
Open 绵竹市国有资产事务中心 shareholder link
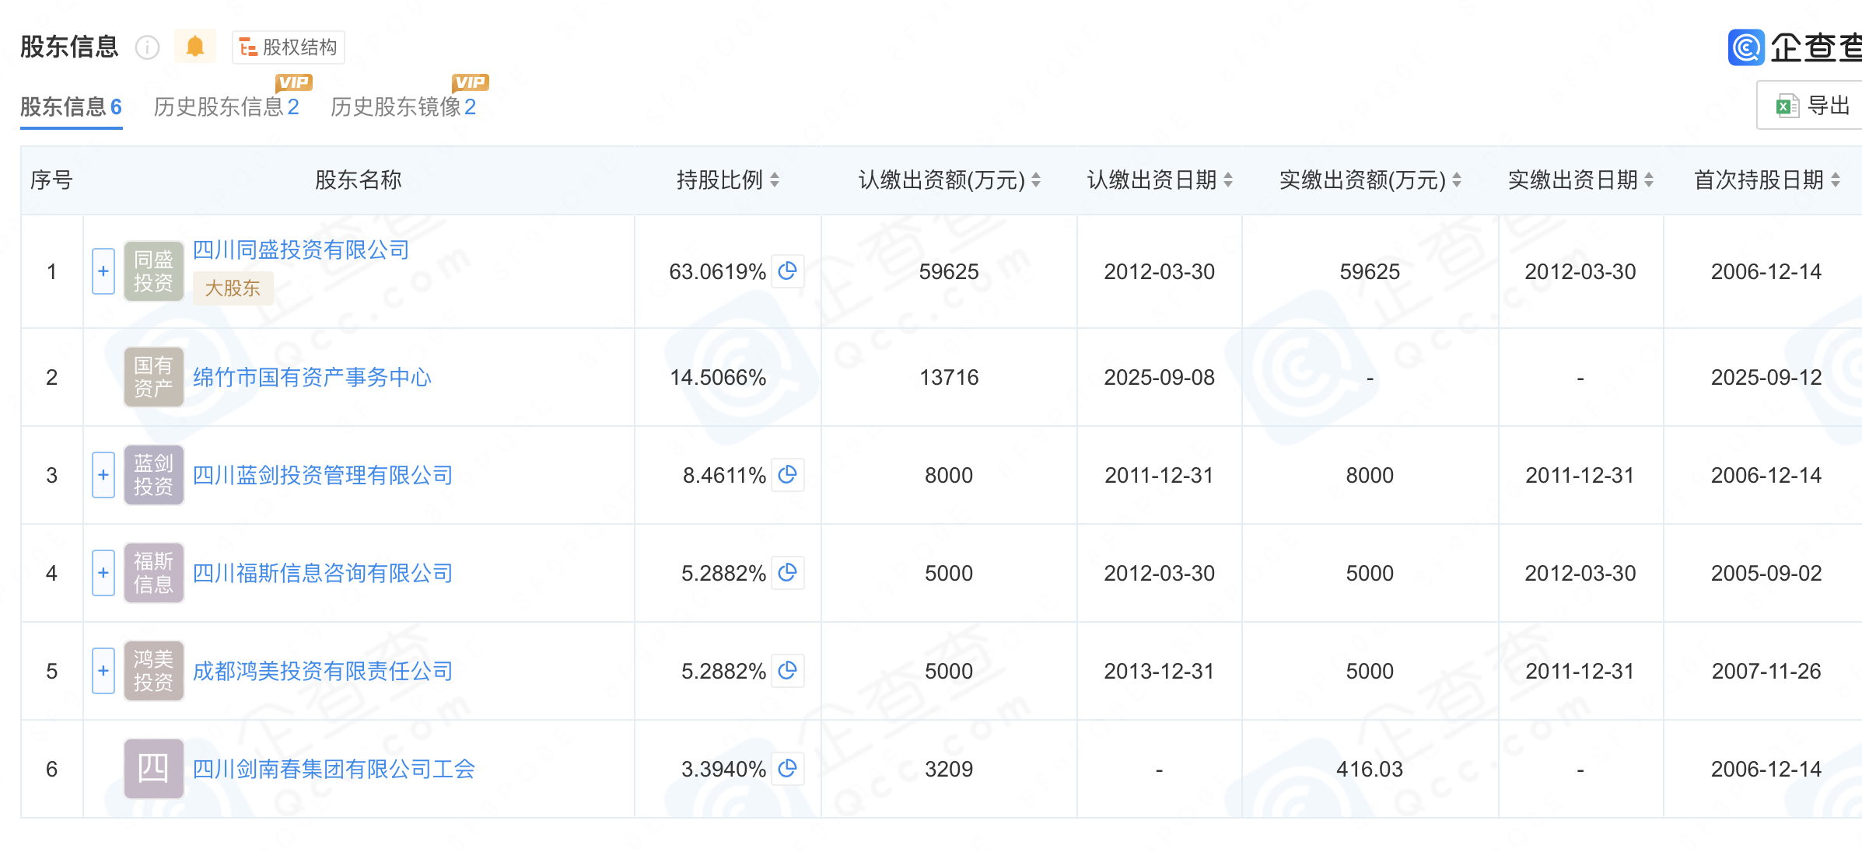pos(311,378)
